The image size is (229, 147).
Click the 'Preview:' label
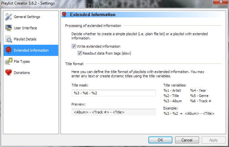pos(78,104)
